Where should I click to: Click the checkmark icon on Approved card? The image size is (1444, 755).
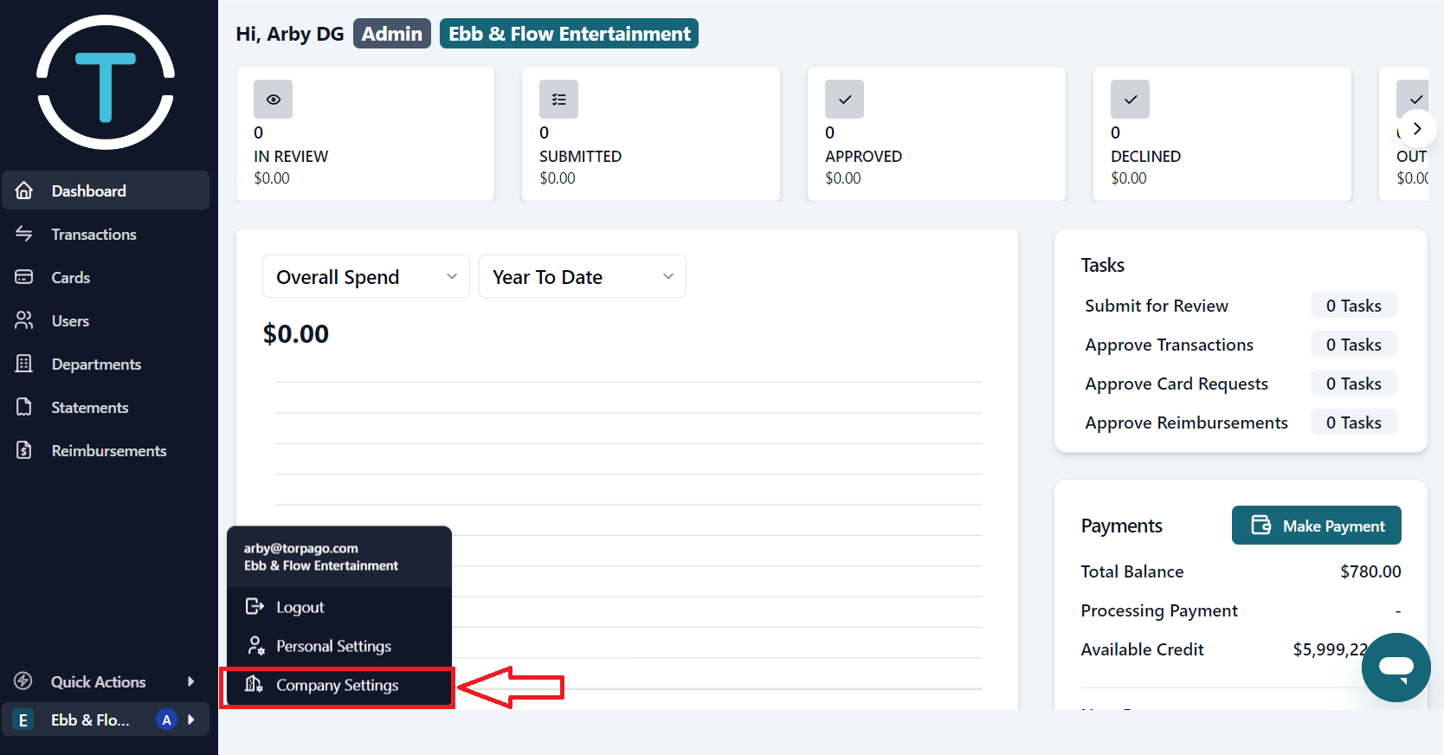(x=844, y=100)
